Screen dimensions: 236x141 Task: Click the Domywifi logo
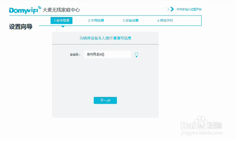25,10
